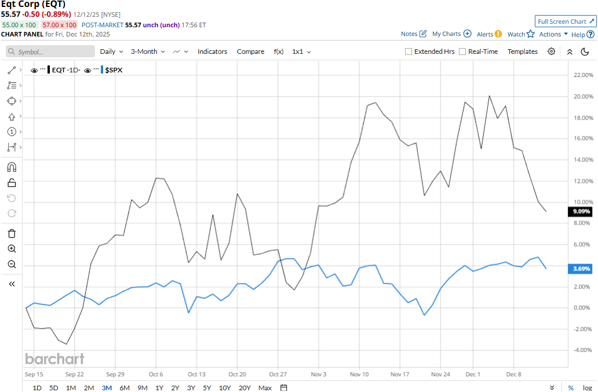
Task: Open f(x) expressions menu
Action: coord(278,52)
